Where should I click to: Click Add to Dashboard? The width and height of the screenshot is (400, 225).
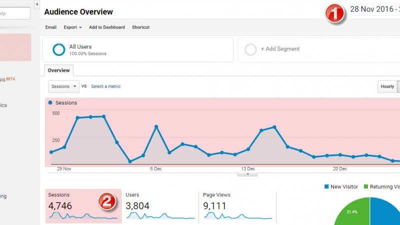pyautogui.click(x=107, y=27)
